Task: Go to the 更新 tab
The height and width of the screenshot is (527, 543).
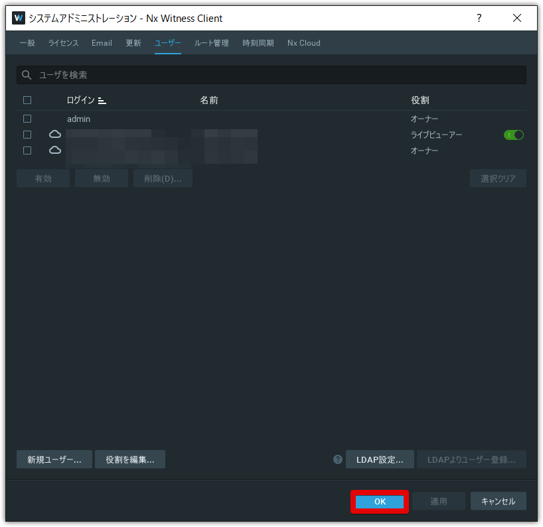Action: pyautogui.click(x=133, y=43)
